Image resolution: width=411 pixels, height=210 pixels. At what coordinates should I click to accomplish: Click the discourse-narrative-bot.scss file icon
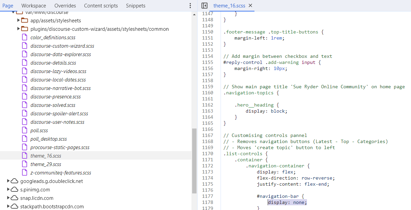click(x=24, y=88)
